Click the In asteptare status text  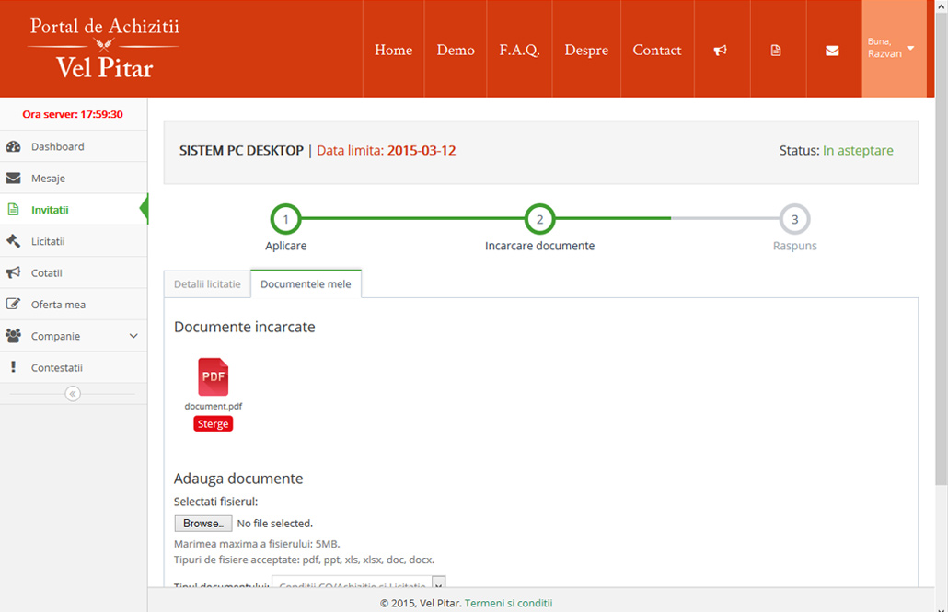tap(858, 151)
